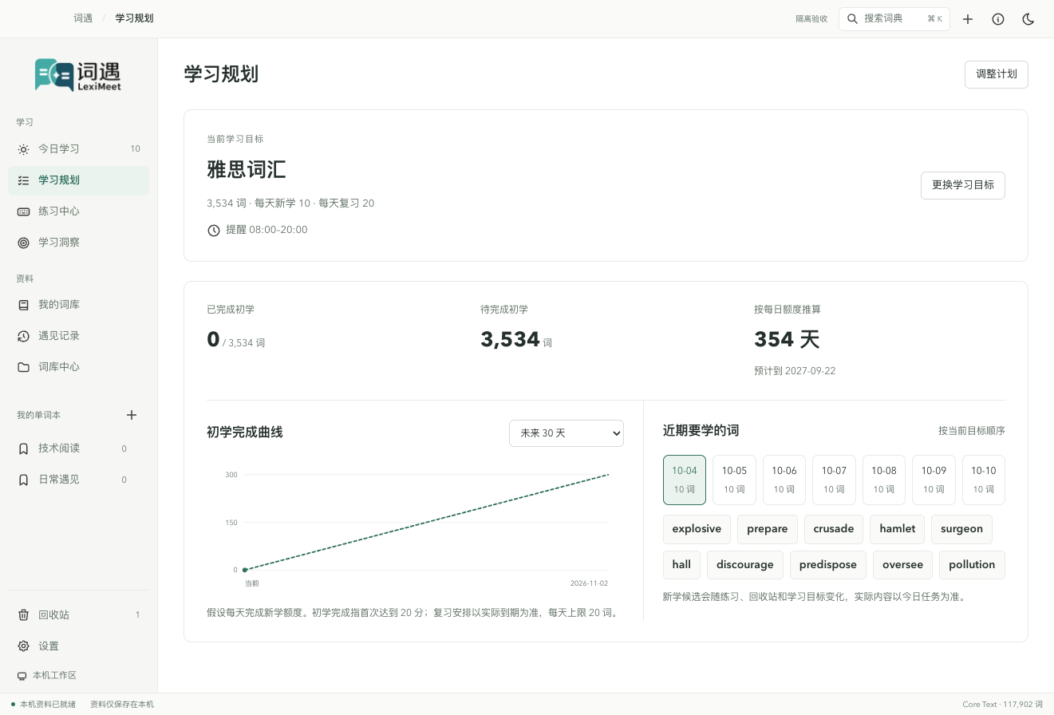
Task: Click the bookmark icon beside 日常遇见
Action: click(x=23, y=480)
